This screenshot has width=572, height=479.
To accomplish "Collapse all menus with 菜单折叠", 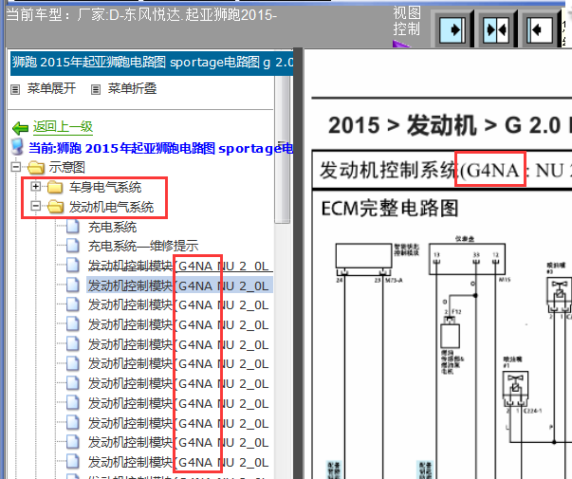I will point(132,88).
